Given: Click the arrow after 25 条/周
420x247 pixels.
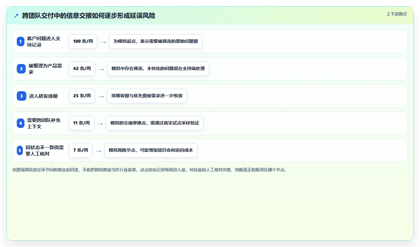Looking at the screenshot, I should click(x=101, y=96).
